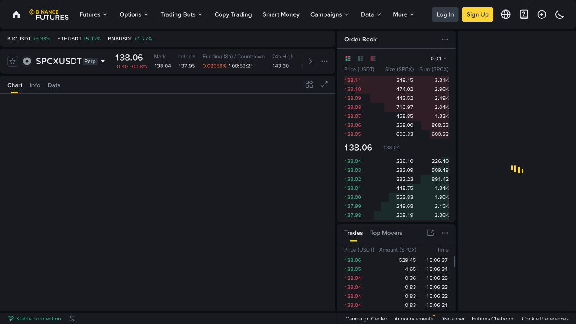Click the Trades list scrollbar
The height and width of the screenshot is (324, 576).
pos(454,261)
